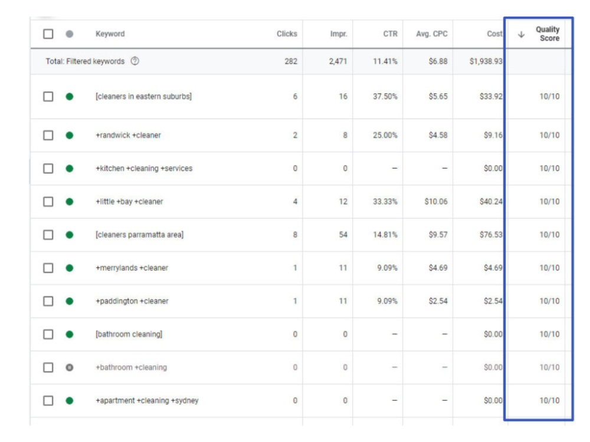Click status dot for +little +bay +cleaner
This screenshot has height=442, width=590.
70,202
